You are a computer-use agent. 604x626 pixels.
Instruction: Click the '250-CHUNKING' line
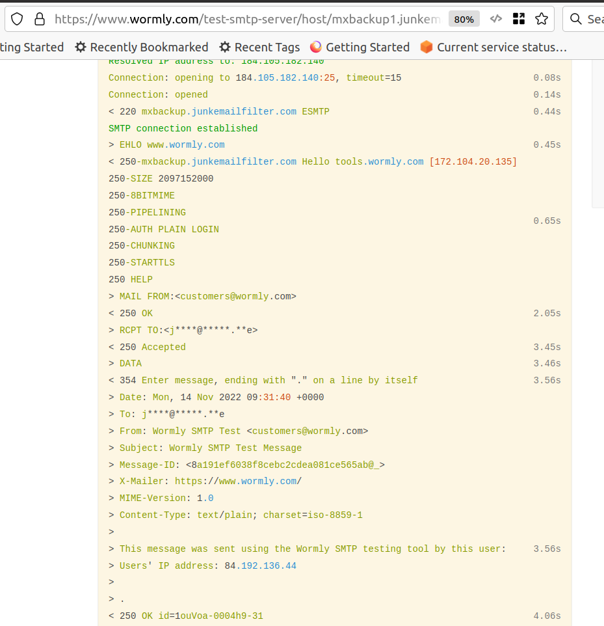(142, 246)
